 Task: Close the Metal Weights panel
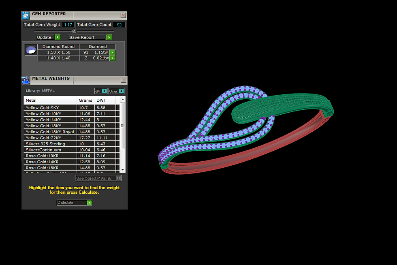coord(124,80)
